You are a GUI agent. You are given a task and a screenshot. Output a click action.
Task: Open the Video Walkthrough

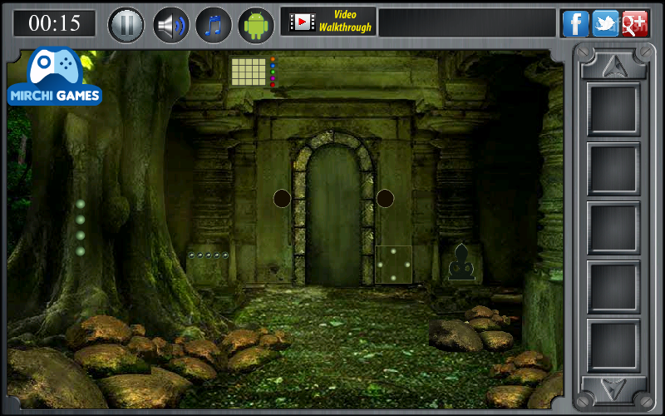click(328, 22)
